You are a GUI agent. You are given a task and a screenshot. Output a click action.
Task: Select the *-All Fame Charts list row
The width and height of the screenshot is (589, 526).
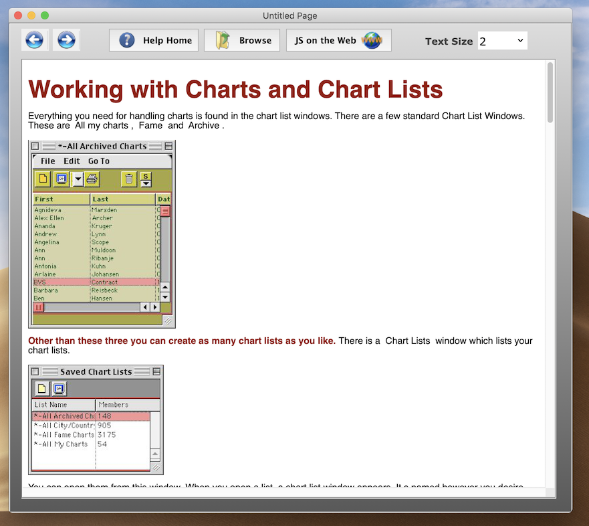pyautogui.click(x=64, y=435)
